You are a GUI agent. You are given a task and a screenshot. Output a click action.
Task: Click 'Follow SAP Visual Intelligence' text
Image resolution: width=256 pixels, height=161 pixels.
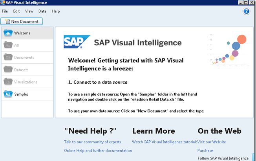click(x=223, y=158)
